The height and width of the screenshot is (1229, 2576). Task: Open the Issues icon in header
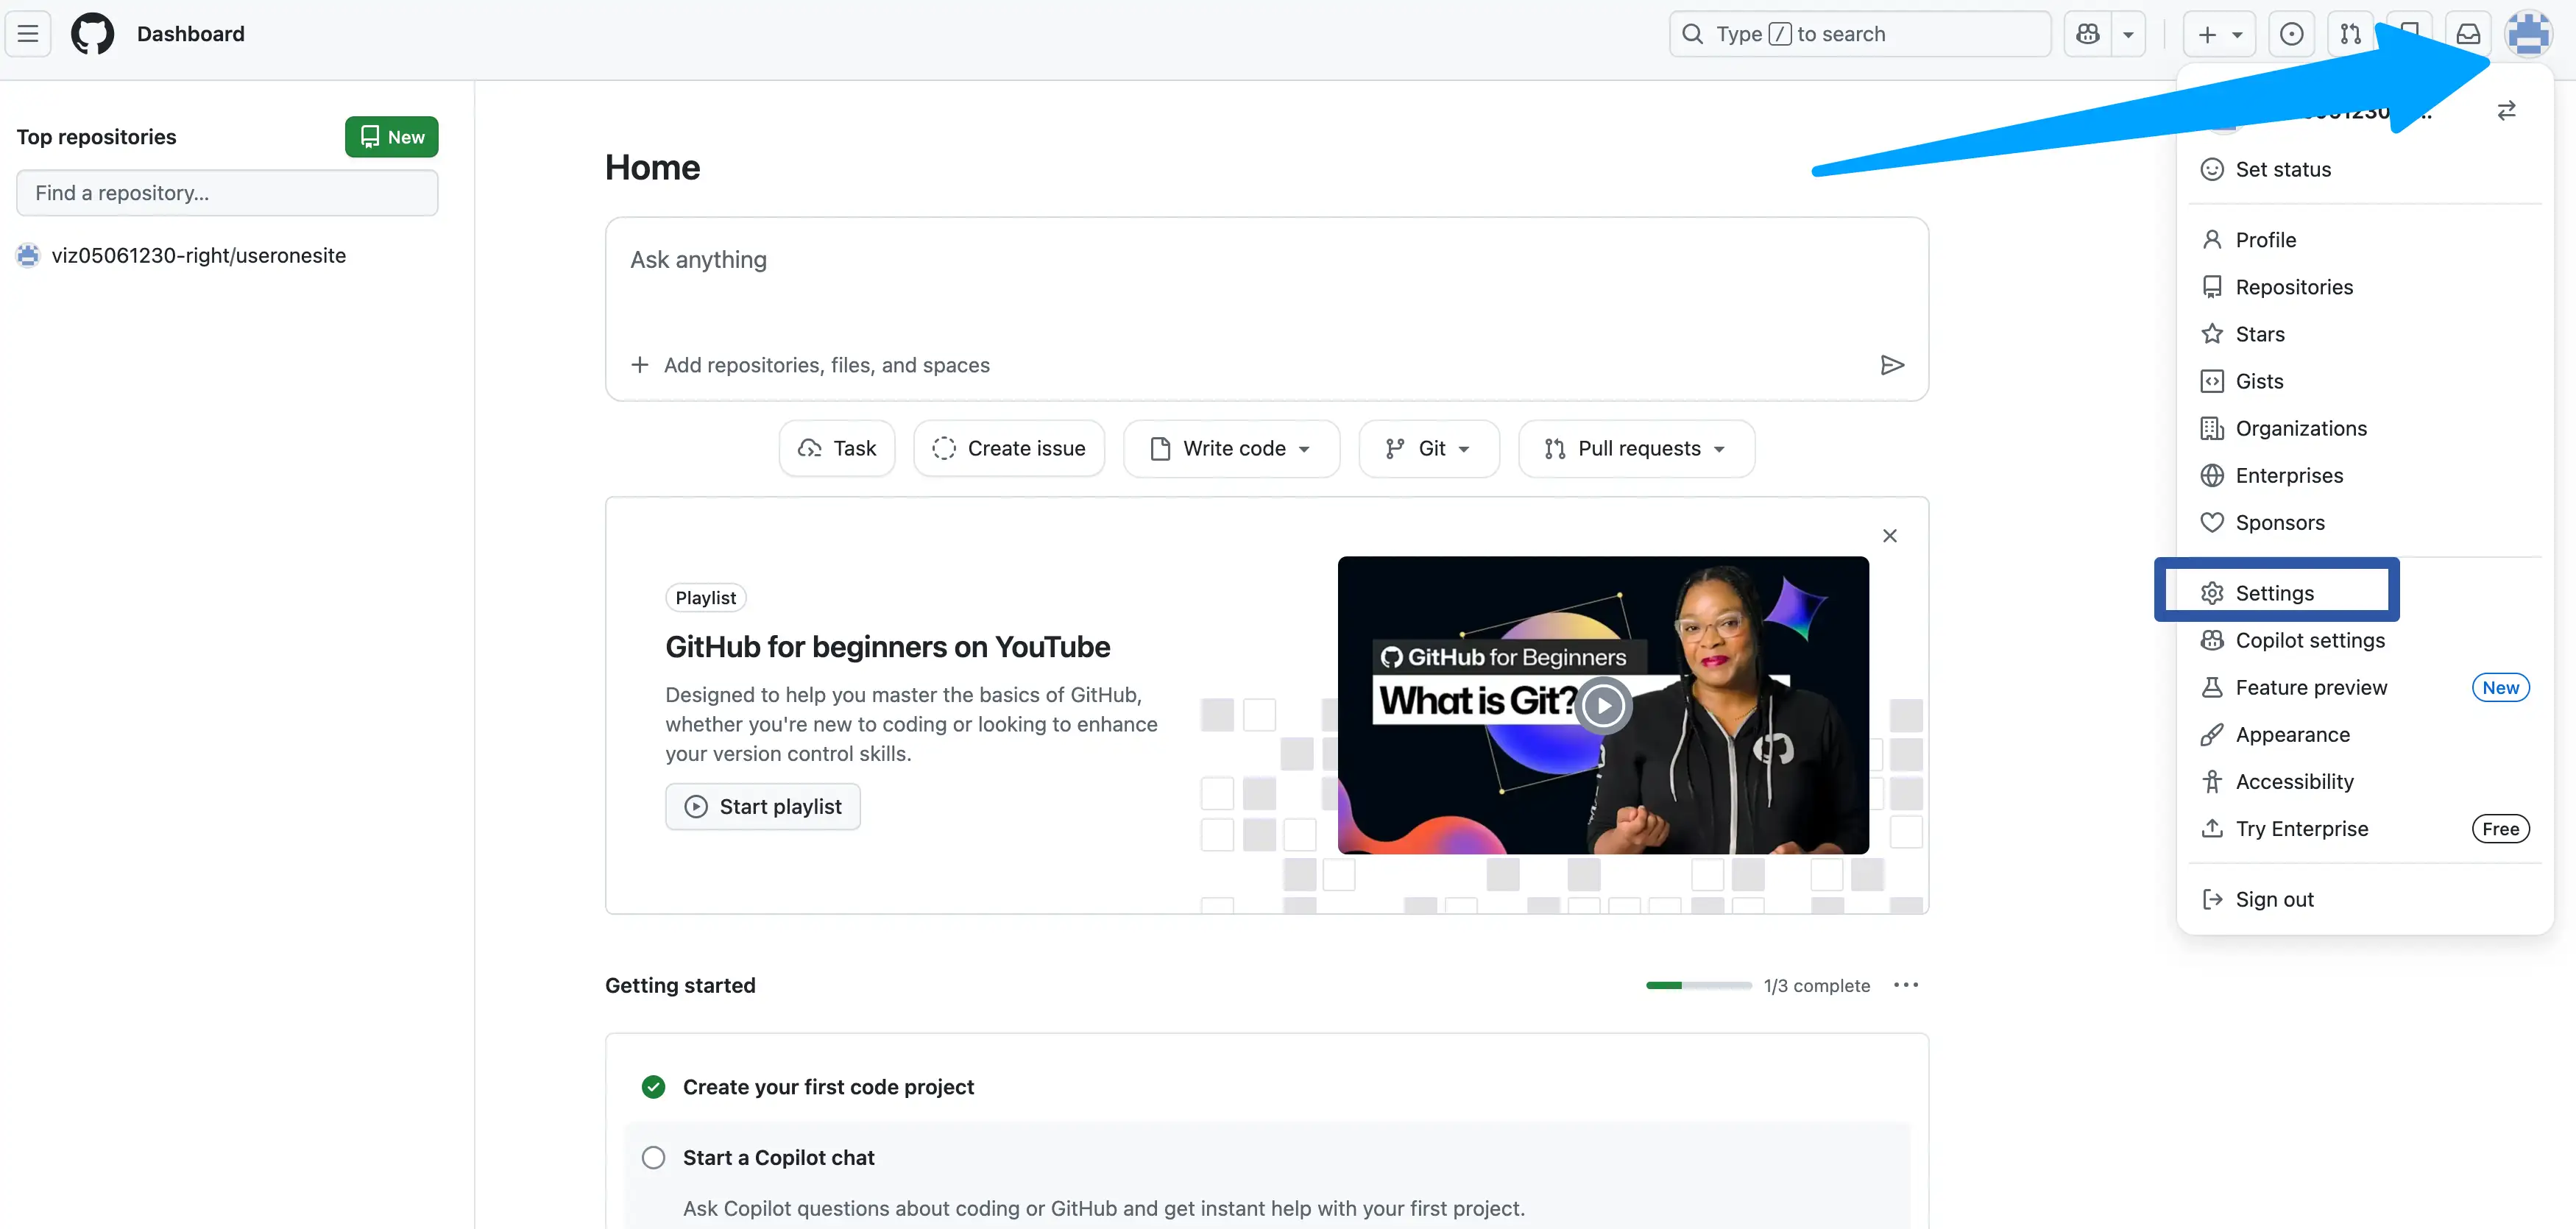pyautogui.click(x=2291, y=34)
